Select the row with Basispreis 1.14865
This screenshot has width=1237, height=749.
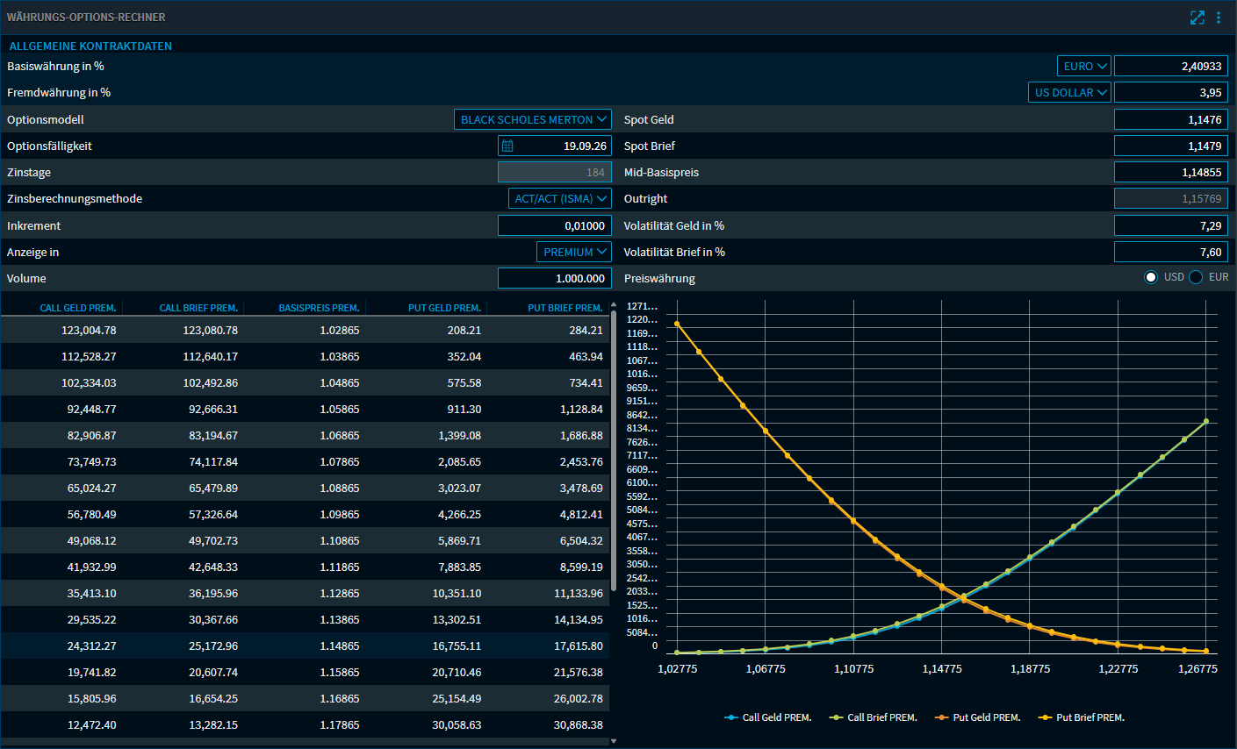pos(307,646)
